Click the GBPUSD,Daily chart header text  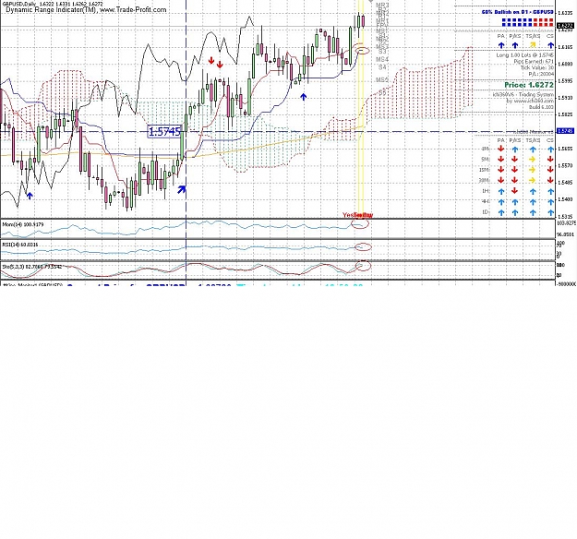pyautogui.click(x=53, y=4)
